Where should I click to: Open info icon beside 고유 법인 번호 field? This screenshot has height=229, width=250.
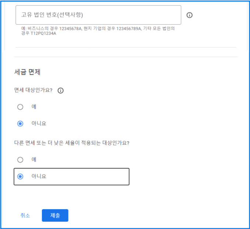(x=189, y=15)
